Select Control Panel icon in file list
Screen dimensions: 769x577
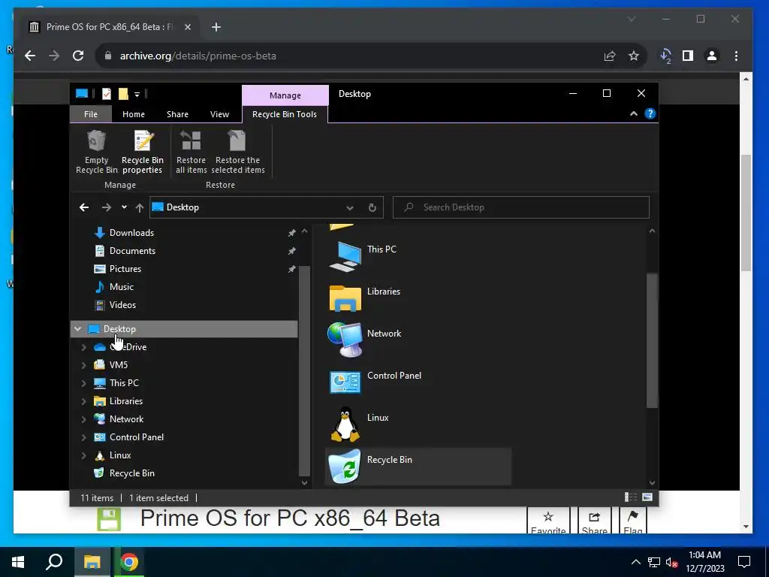pos(345,382)
